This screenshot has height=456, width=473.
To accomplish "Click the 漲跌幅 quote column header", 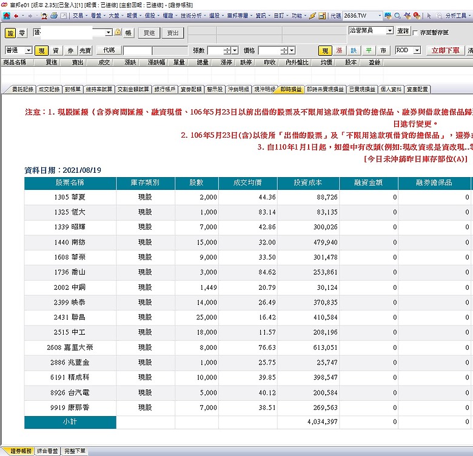I will pos(156,62).
